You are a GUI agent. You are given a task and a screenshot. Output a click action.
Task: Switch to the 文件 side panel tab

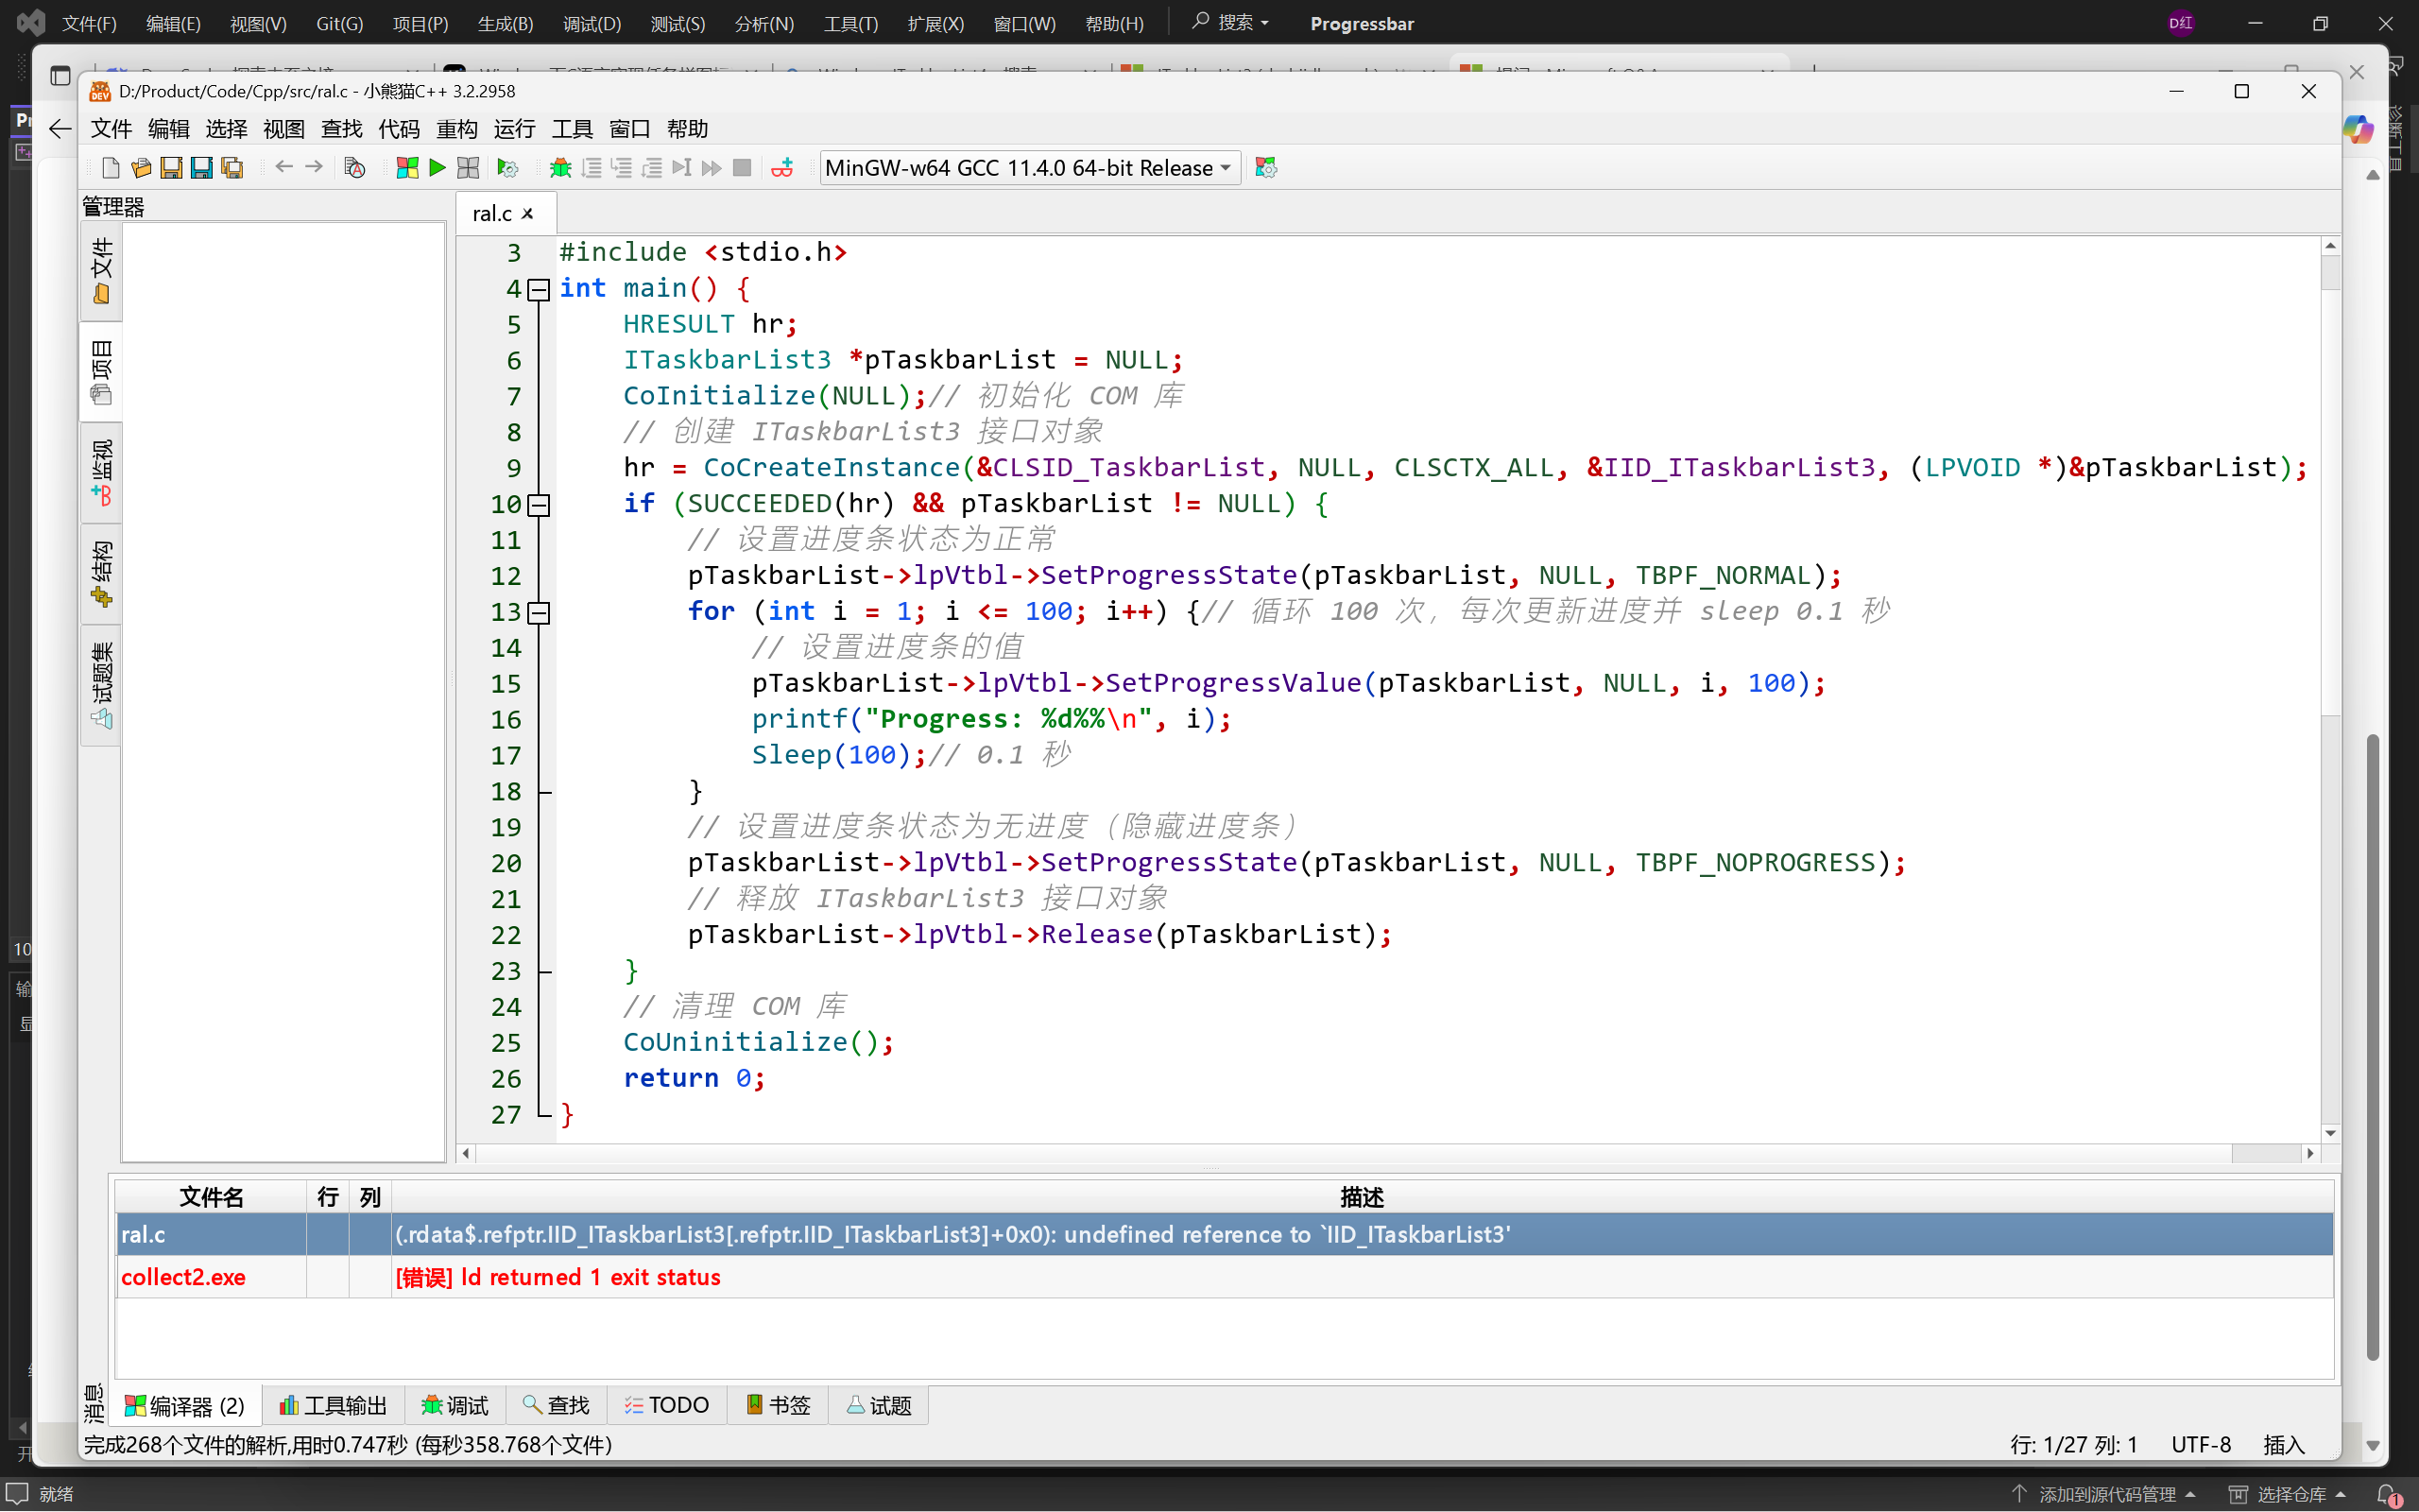click(x=101, y=271)
